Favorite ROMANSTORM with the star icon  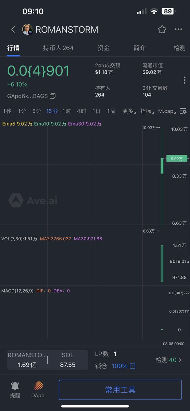(162, 29)
